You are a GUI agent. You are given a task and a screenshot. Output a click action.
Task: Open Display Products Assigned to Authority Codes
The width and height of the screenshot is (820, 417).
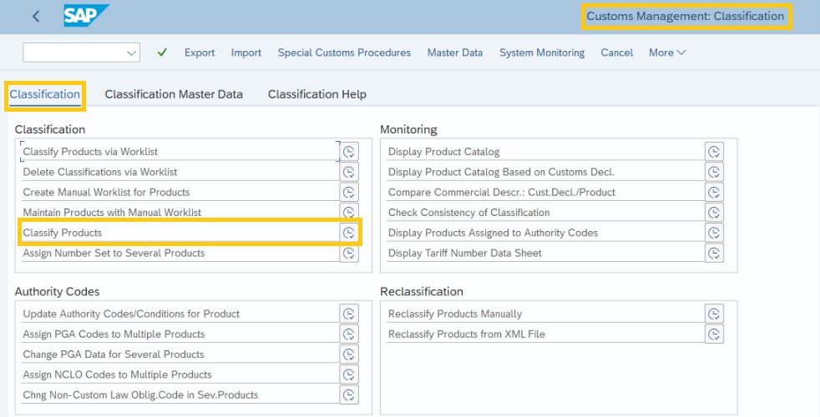[x=545, y=233]
